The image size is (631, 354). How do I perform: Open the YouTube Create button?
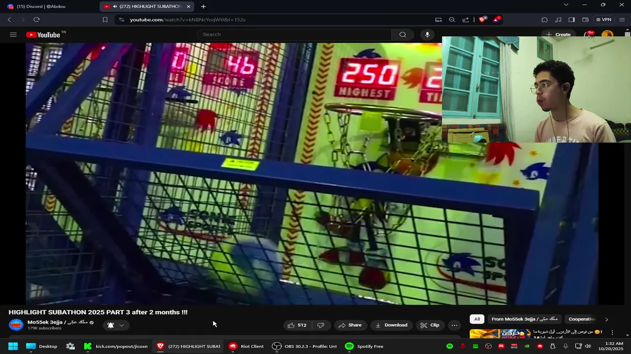[x=558, y=34]
